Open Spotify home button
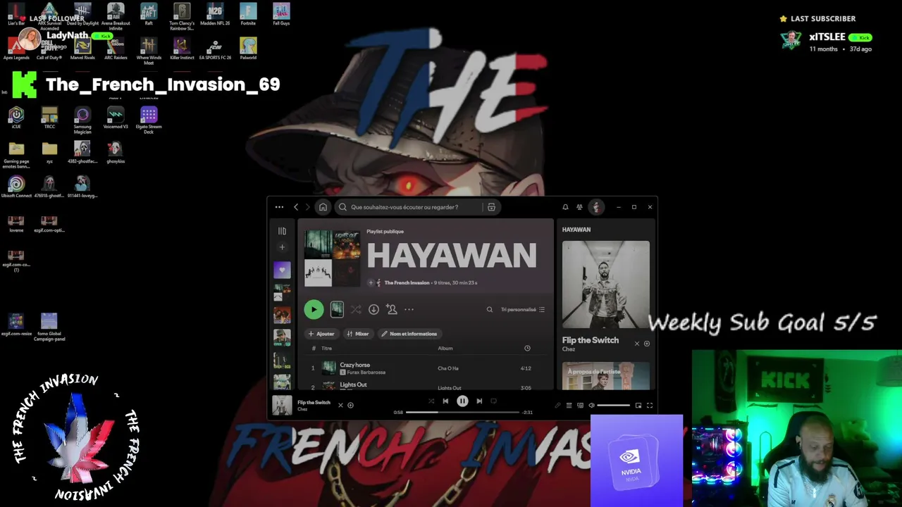902x507 pixels. pos(323,207)
